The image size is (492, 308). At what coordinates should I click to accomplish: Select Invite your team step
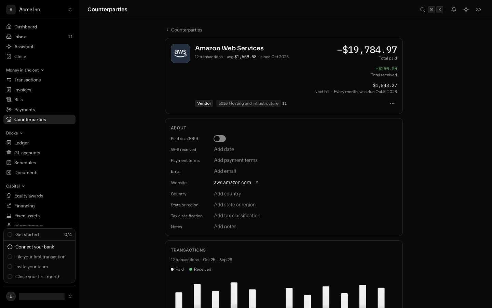[39, 267]
